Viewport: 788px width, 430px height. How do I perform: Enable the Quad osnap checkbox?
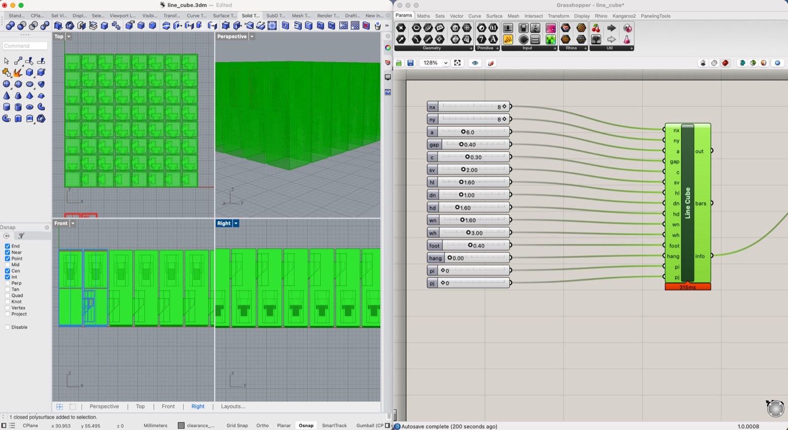point(7,296)
